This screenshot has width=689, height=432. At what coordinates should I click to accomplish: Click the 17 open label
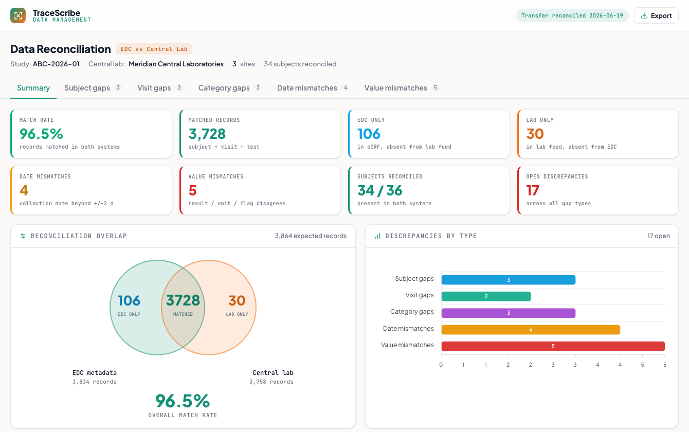(x=659, y=236)
